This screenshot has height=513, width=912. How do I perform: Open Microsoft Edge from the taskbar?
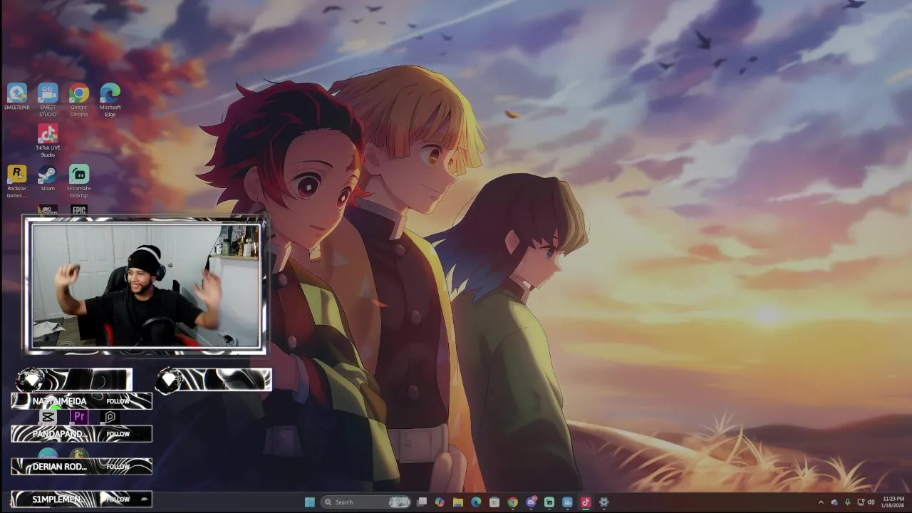(x=476, y=502)
